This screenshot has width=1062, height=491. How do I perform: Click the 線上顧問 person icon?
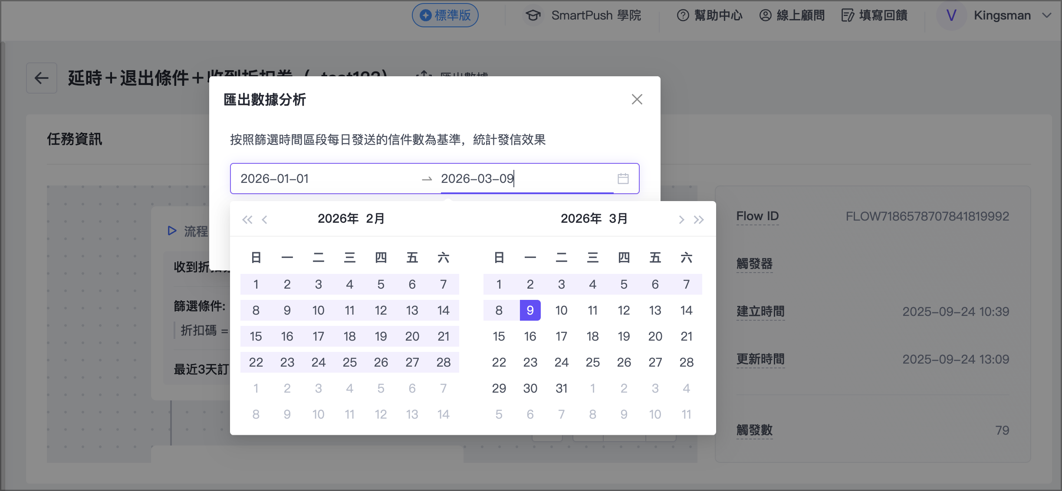[765, 15]
